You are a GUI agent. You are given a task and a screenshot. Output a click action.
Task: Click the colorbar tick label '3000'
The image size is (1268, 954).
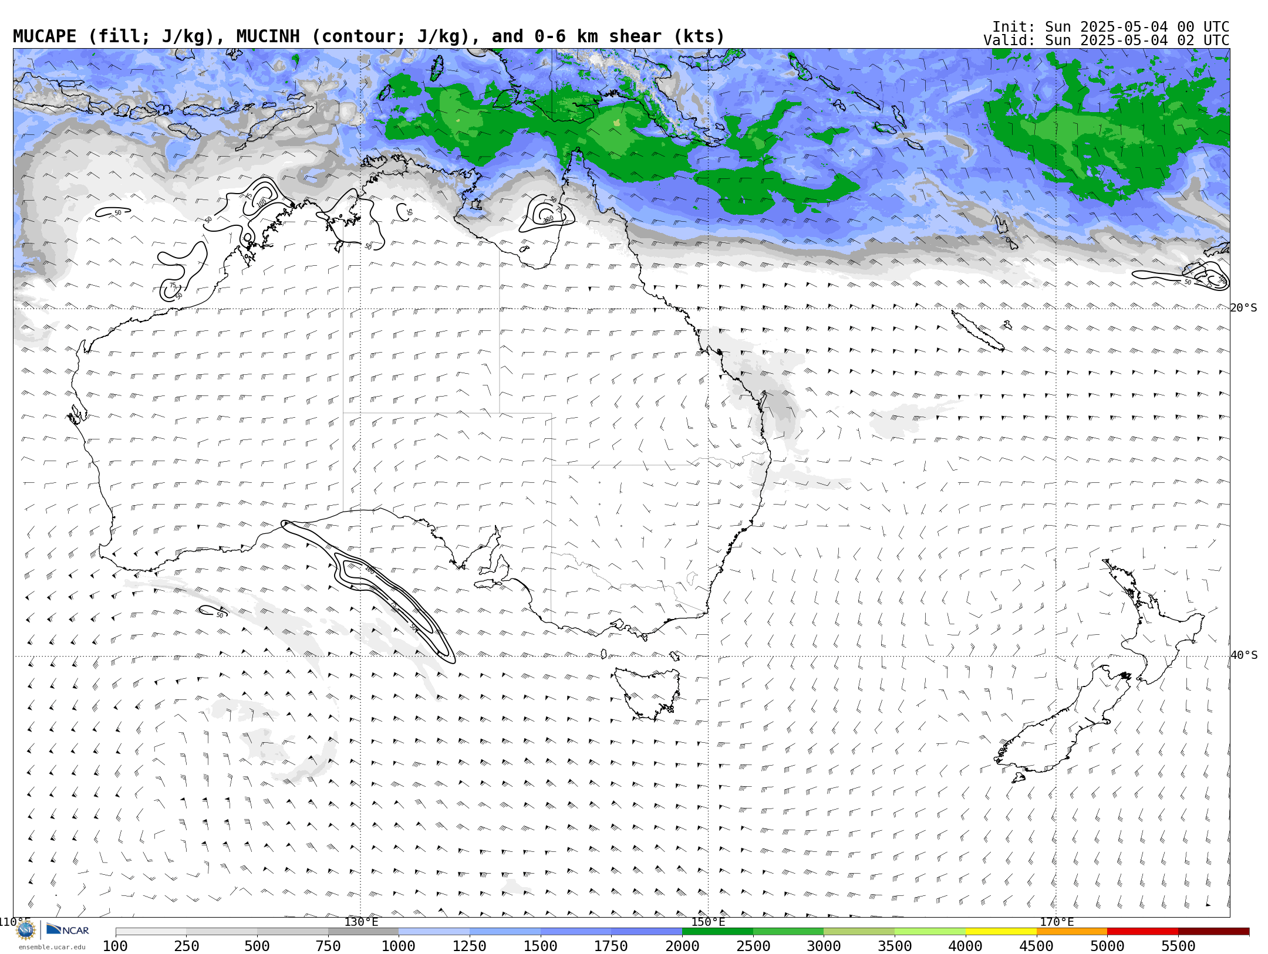tap(824, 946)
